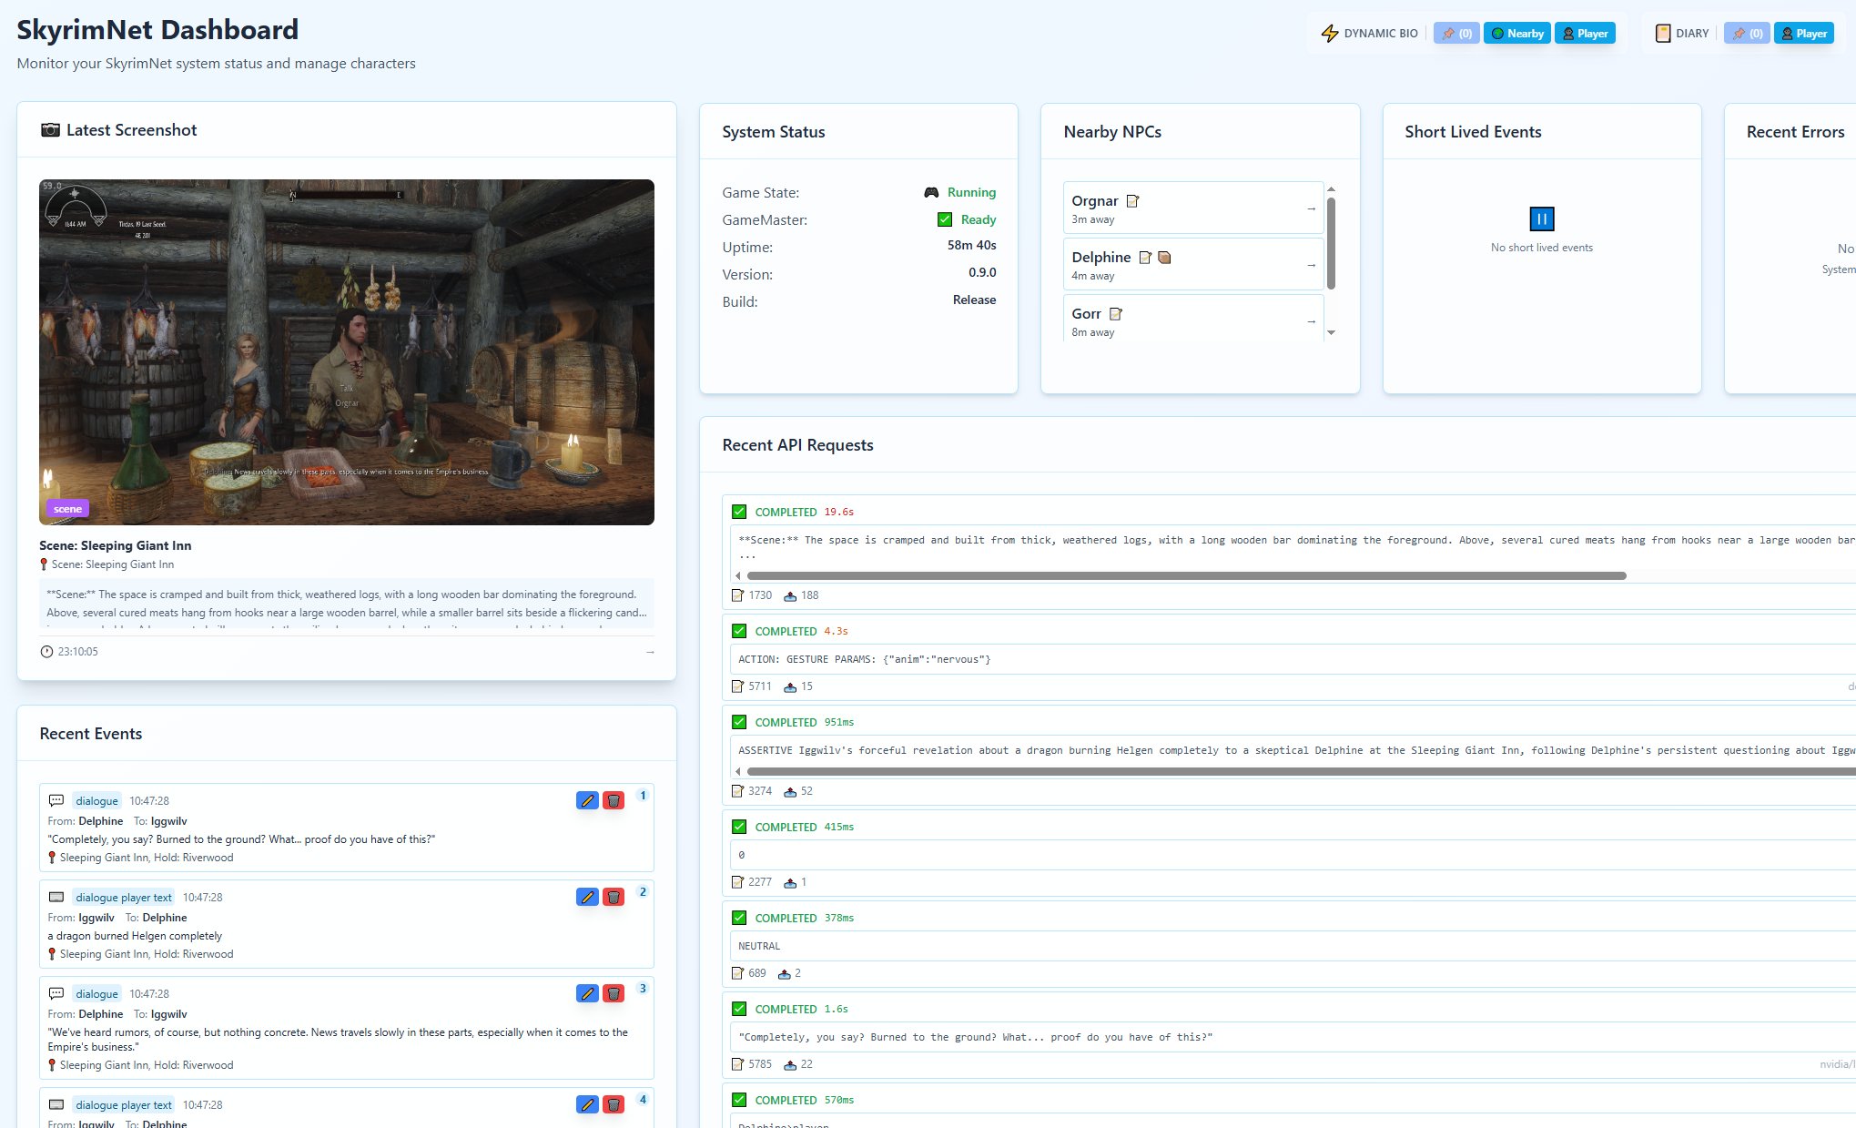Click horizontal scrollbar of Scene API response
The image size is (1856, 1128).
(x=1183, y=576)
